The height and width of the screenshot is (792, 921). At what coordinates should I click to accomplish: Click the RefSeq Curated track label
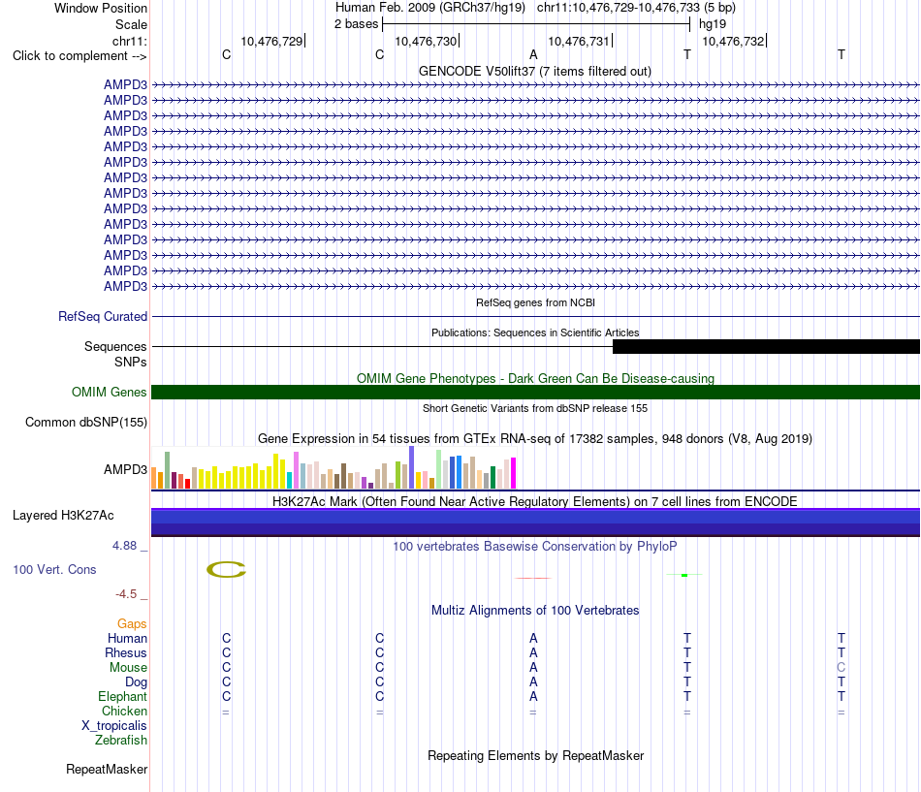[x=102, y=316]
